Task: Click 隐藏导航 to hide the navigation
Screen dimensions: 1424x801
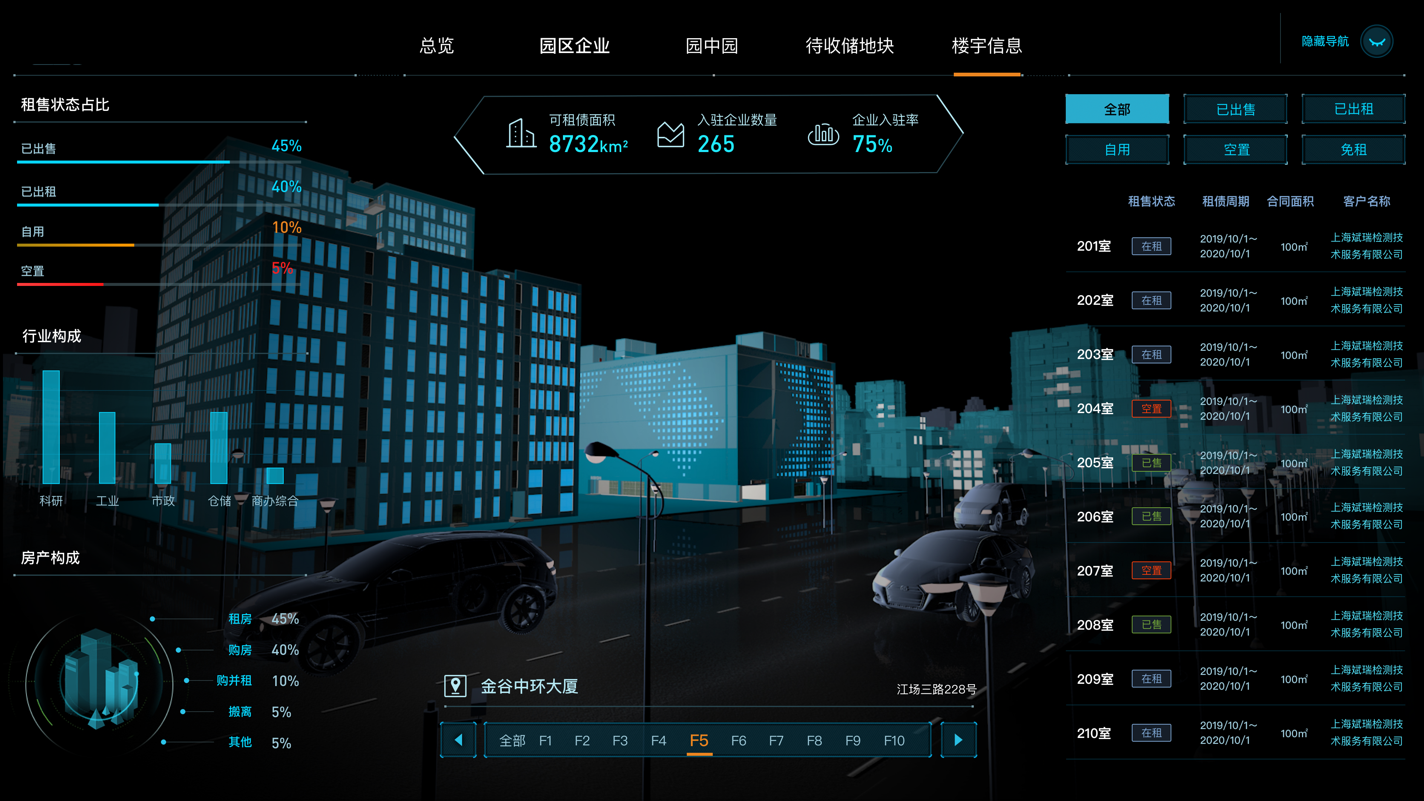Action: click(x=1325, y=41)
